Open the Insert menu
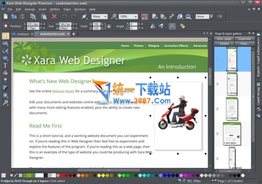 click(42, 9)
